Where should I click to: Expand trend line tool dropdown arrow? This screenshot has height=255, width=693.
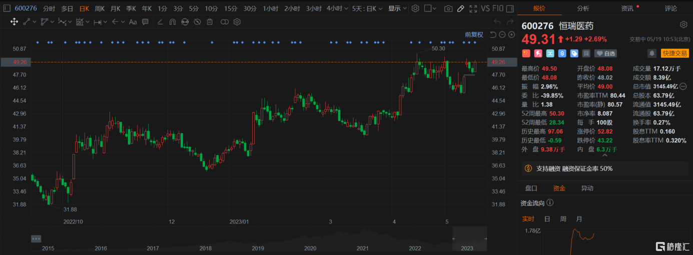(34, 21)
